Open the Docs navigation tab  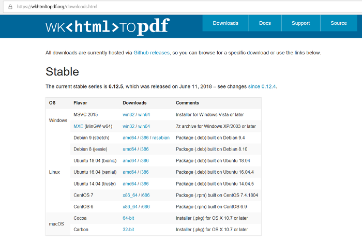click(x=265, y=23)
